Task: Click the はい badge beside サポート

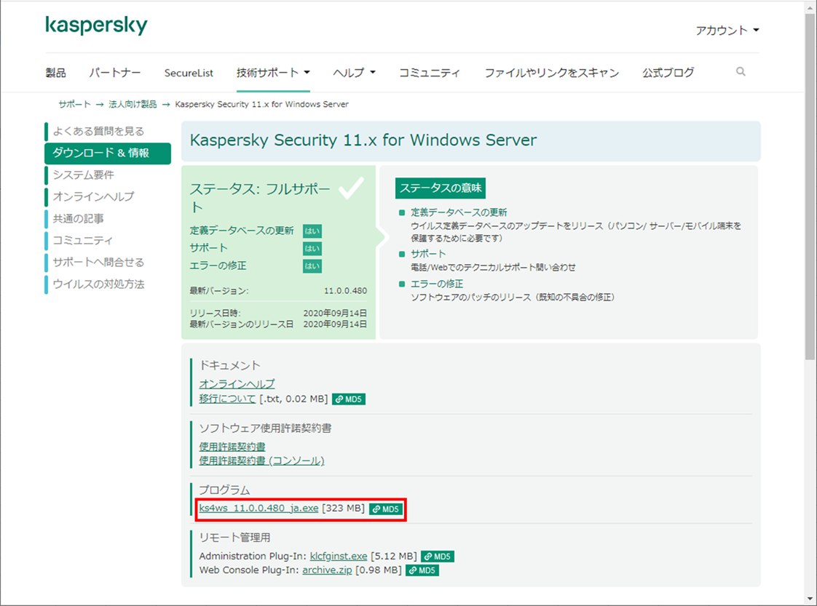Action: click(x=312, y=248)
